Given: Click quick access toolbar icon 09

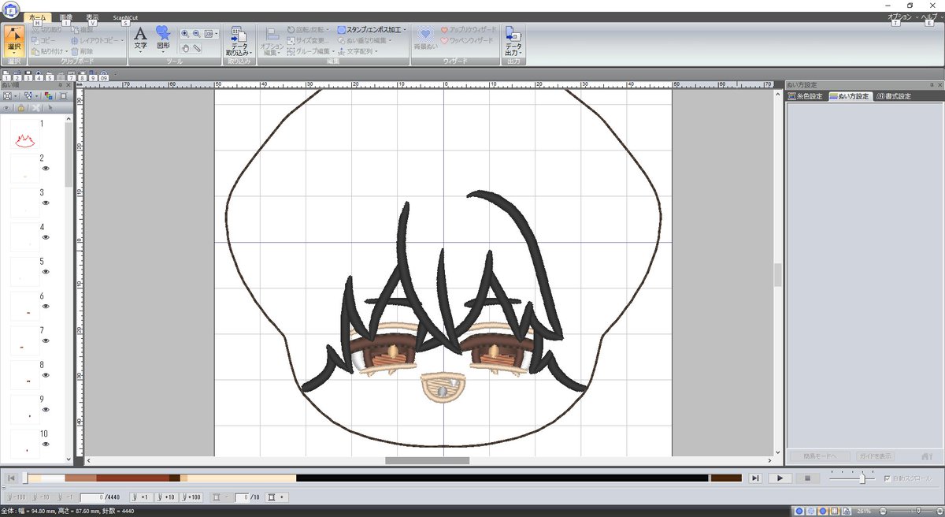Looking at the screenshot, I should coord(104,77).
